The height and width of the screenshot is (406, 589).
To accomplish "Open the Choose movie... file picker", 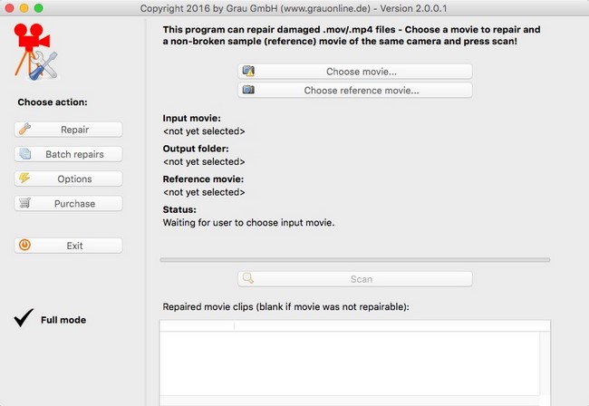I will click(360, 72).
